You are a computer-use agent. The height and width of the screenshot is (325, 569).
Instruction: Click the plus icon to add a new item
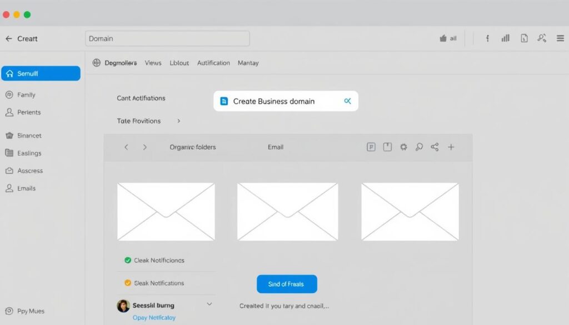pyautogui.click(x=451, y=147)
